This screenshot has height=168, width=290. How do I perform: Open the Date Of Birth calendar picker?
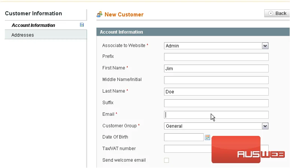pyautogui.click(x=207, y=137)
